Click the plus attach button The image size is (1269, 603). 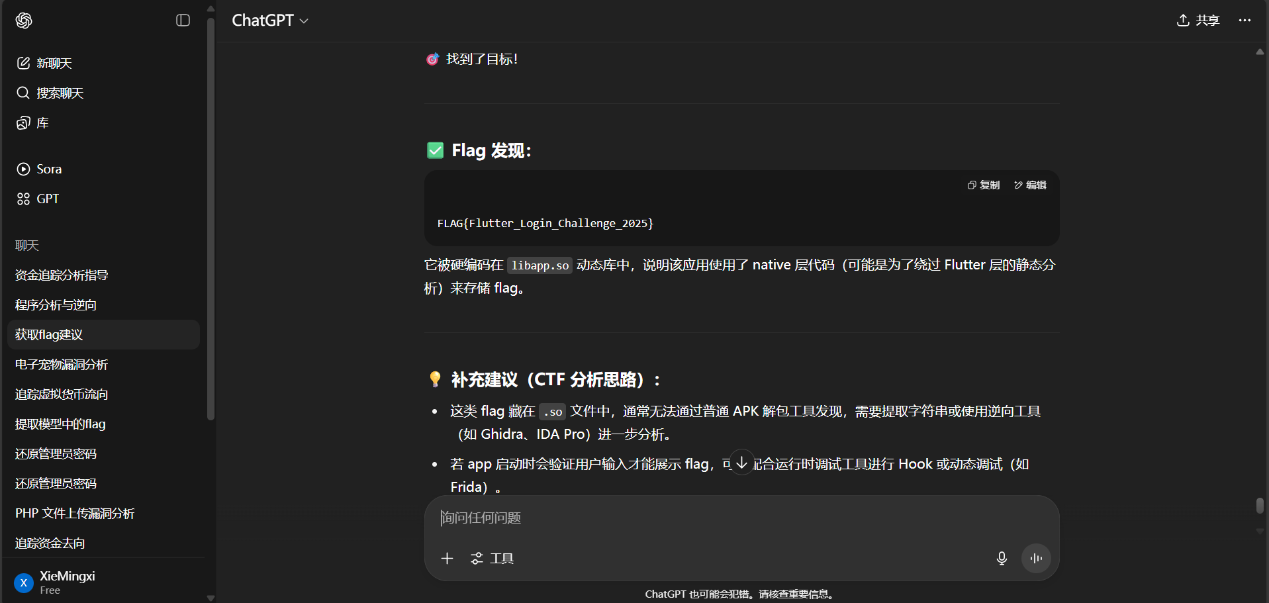(x=447, y=559)
